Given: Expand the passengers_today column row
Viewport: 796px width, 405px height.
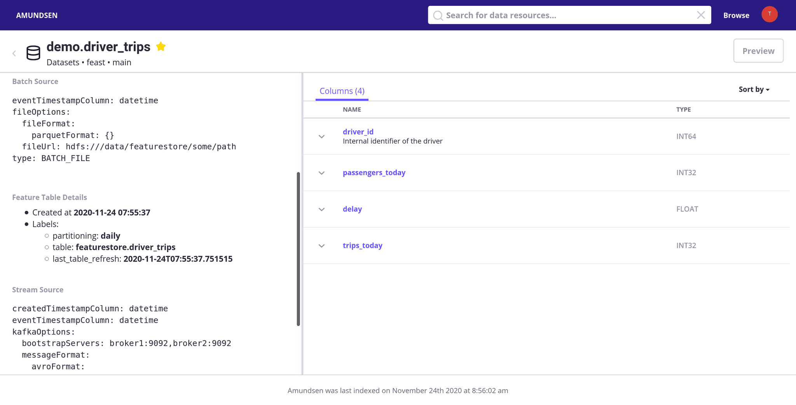Looking at the screenshot, I should (322, 173).
